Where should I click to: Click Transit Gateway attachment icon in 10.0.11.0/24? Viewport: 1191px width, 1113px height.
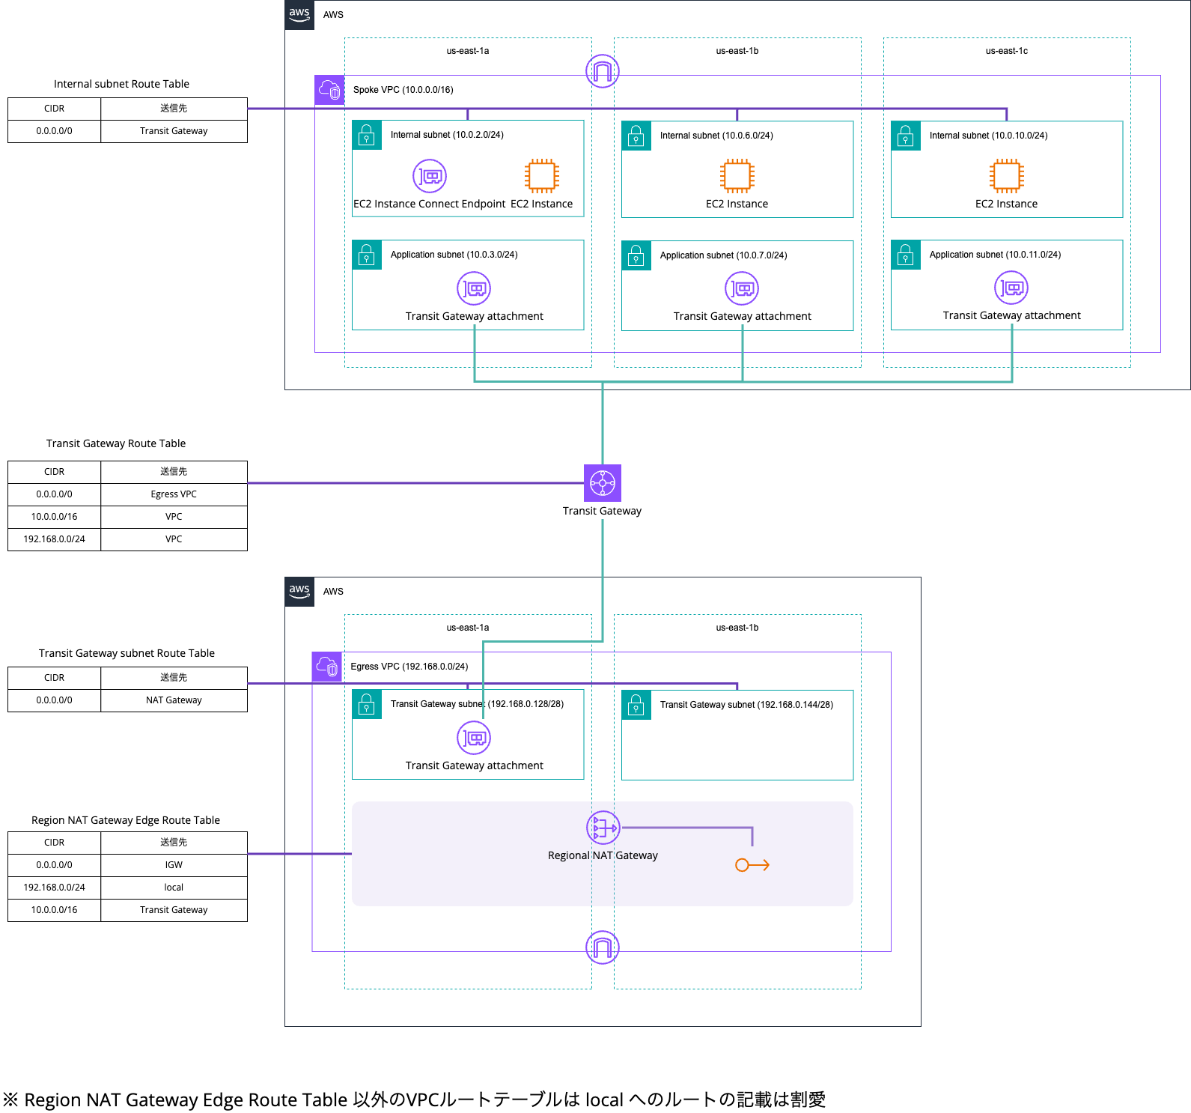(1011, 288)
